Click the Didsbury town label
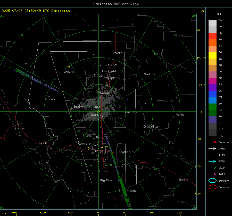The width and height of the screenshot is (232, 216). click(x=97, y=115)
